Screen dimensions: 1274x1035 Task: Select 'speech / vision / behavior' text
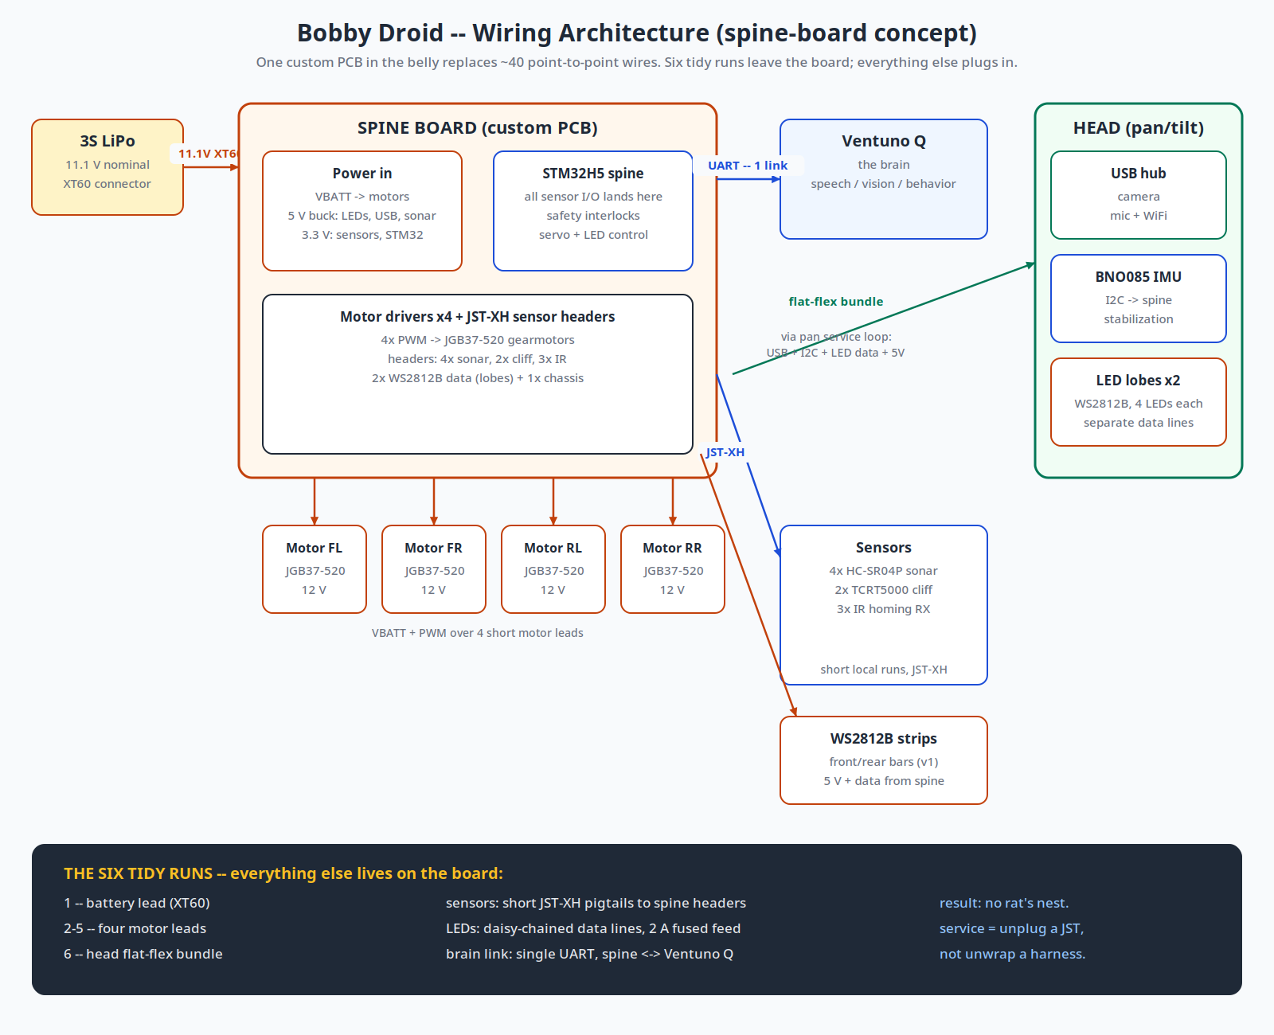[x=884, y=184]
